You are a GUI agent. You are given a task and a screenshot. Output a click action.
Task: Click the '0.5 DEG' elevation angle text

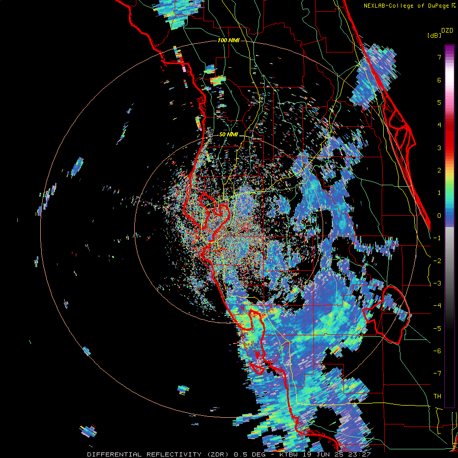pyautogui.click(x=250, y=454)
